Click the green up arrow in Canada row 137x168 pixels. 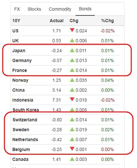point(72,159)
